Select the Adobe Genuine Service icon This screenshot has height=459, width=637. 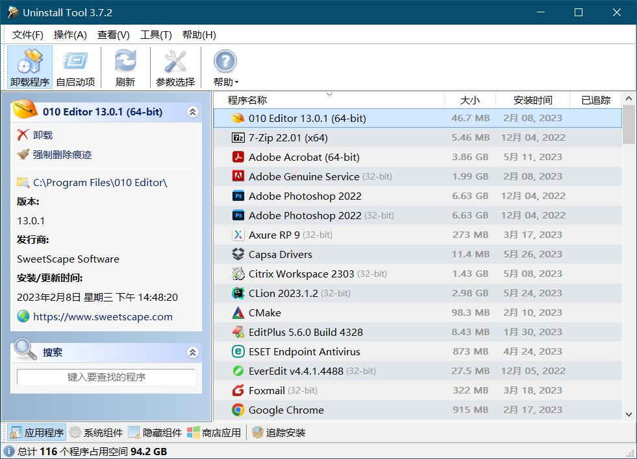(238, 176)
